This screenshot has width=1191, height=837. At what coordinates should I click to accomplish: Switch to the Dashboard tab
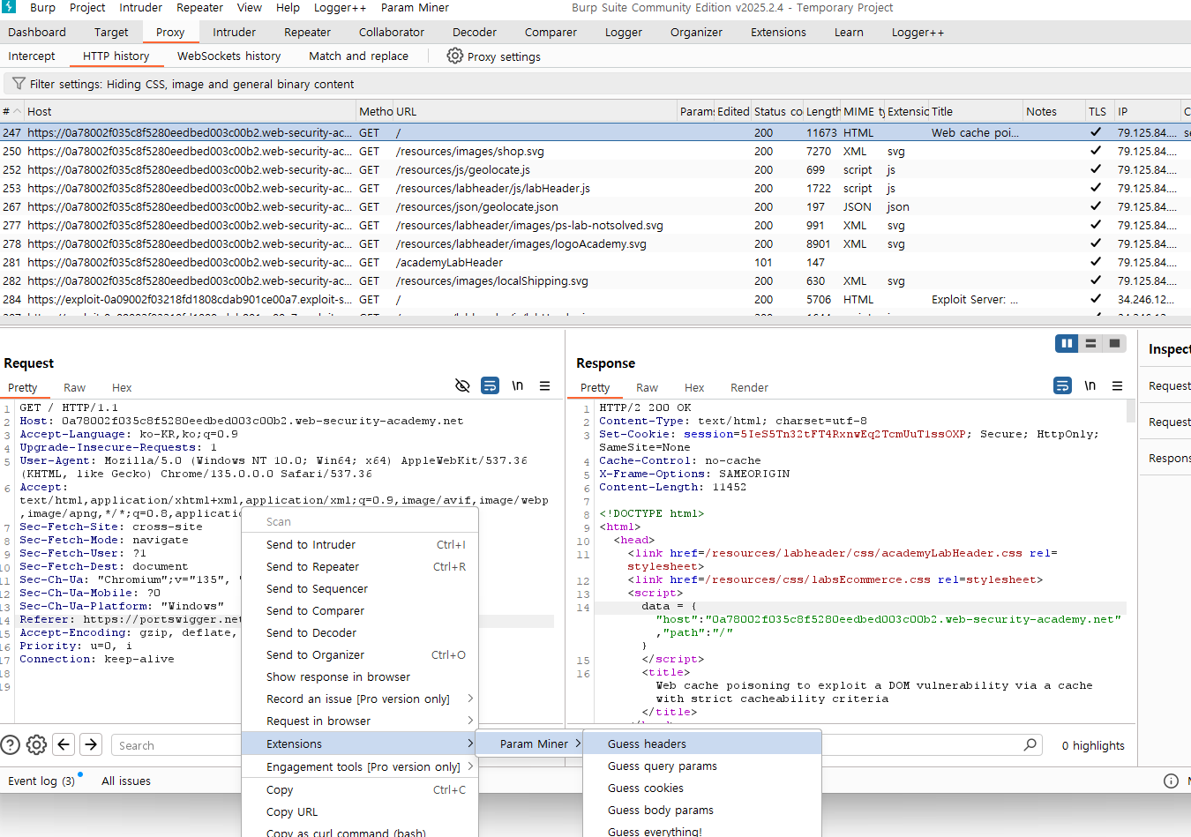37,32
